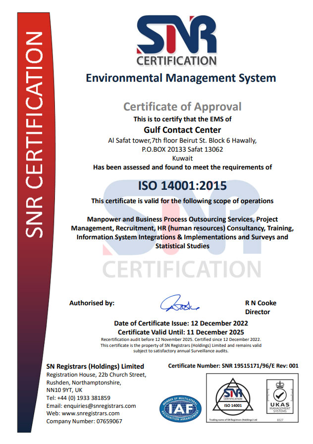The height and width of the screenshot is (444, 313).
Task: Click the vertical SNR CERTIFICATION banner text
Action: pos(34,134)
